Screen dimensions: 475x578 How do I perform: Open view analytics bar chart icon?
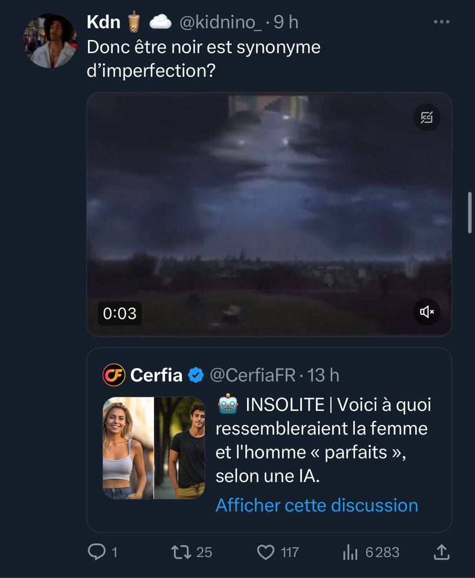350,551
